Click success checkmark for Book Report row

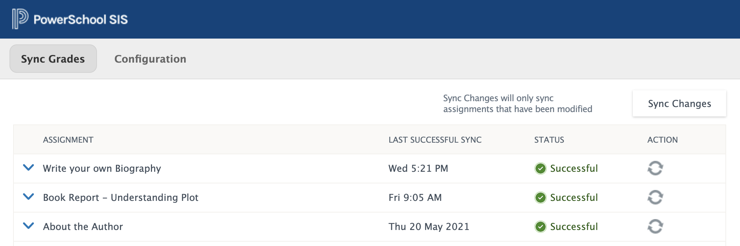tap(540, 198)
